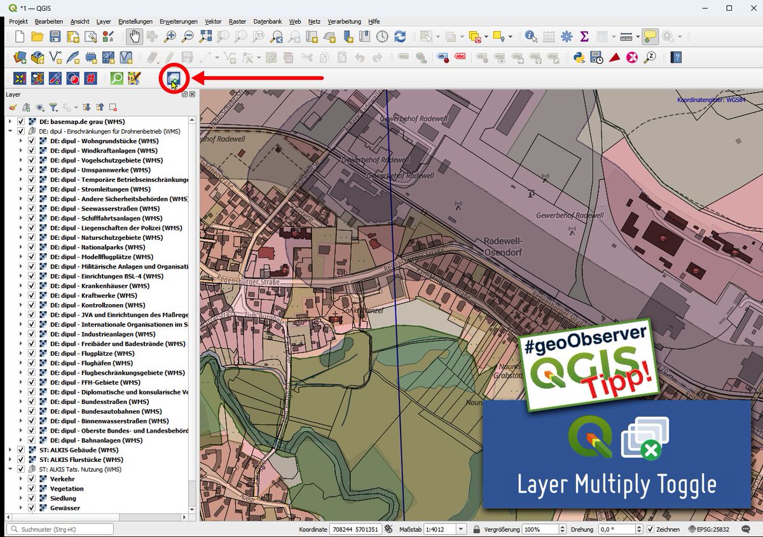Open the help book icon with question mark
The width and height of the screenshot is (763, 537).
pos(676,57)
